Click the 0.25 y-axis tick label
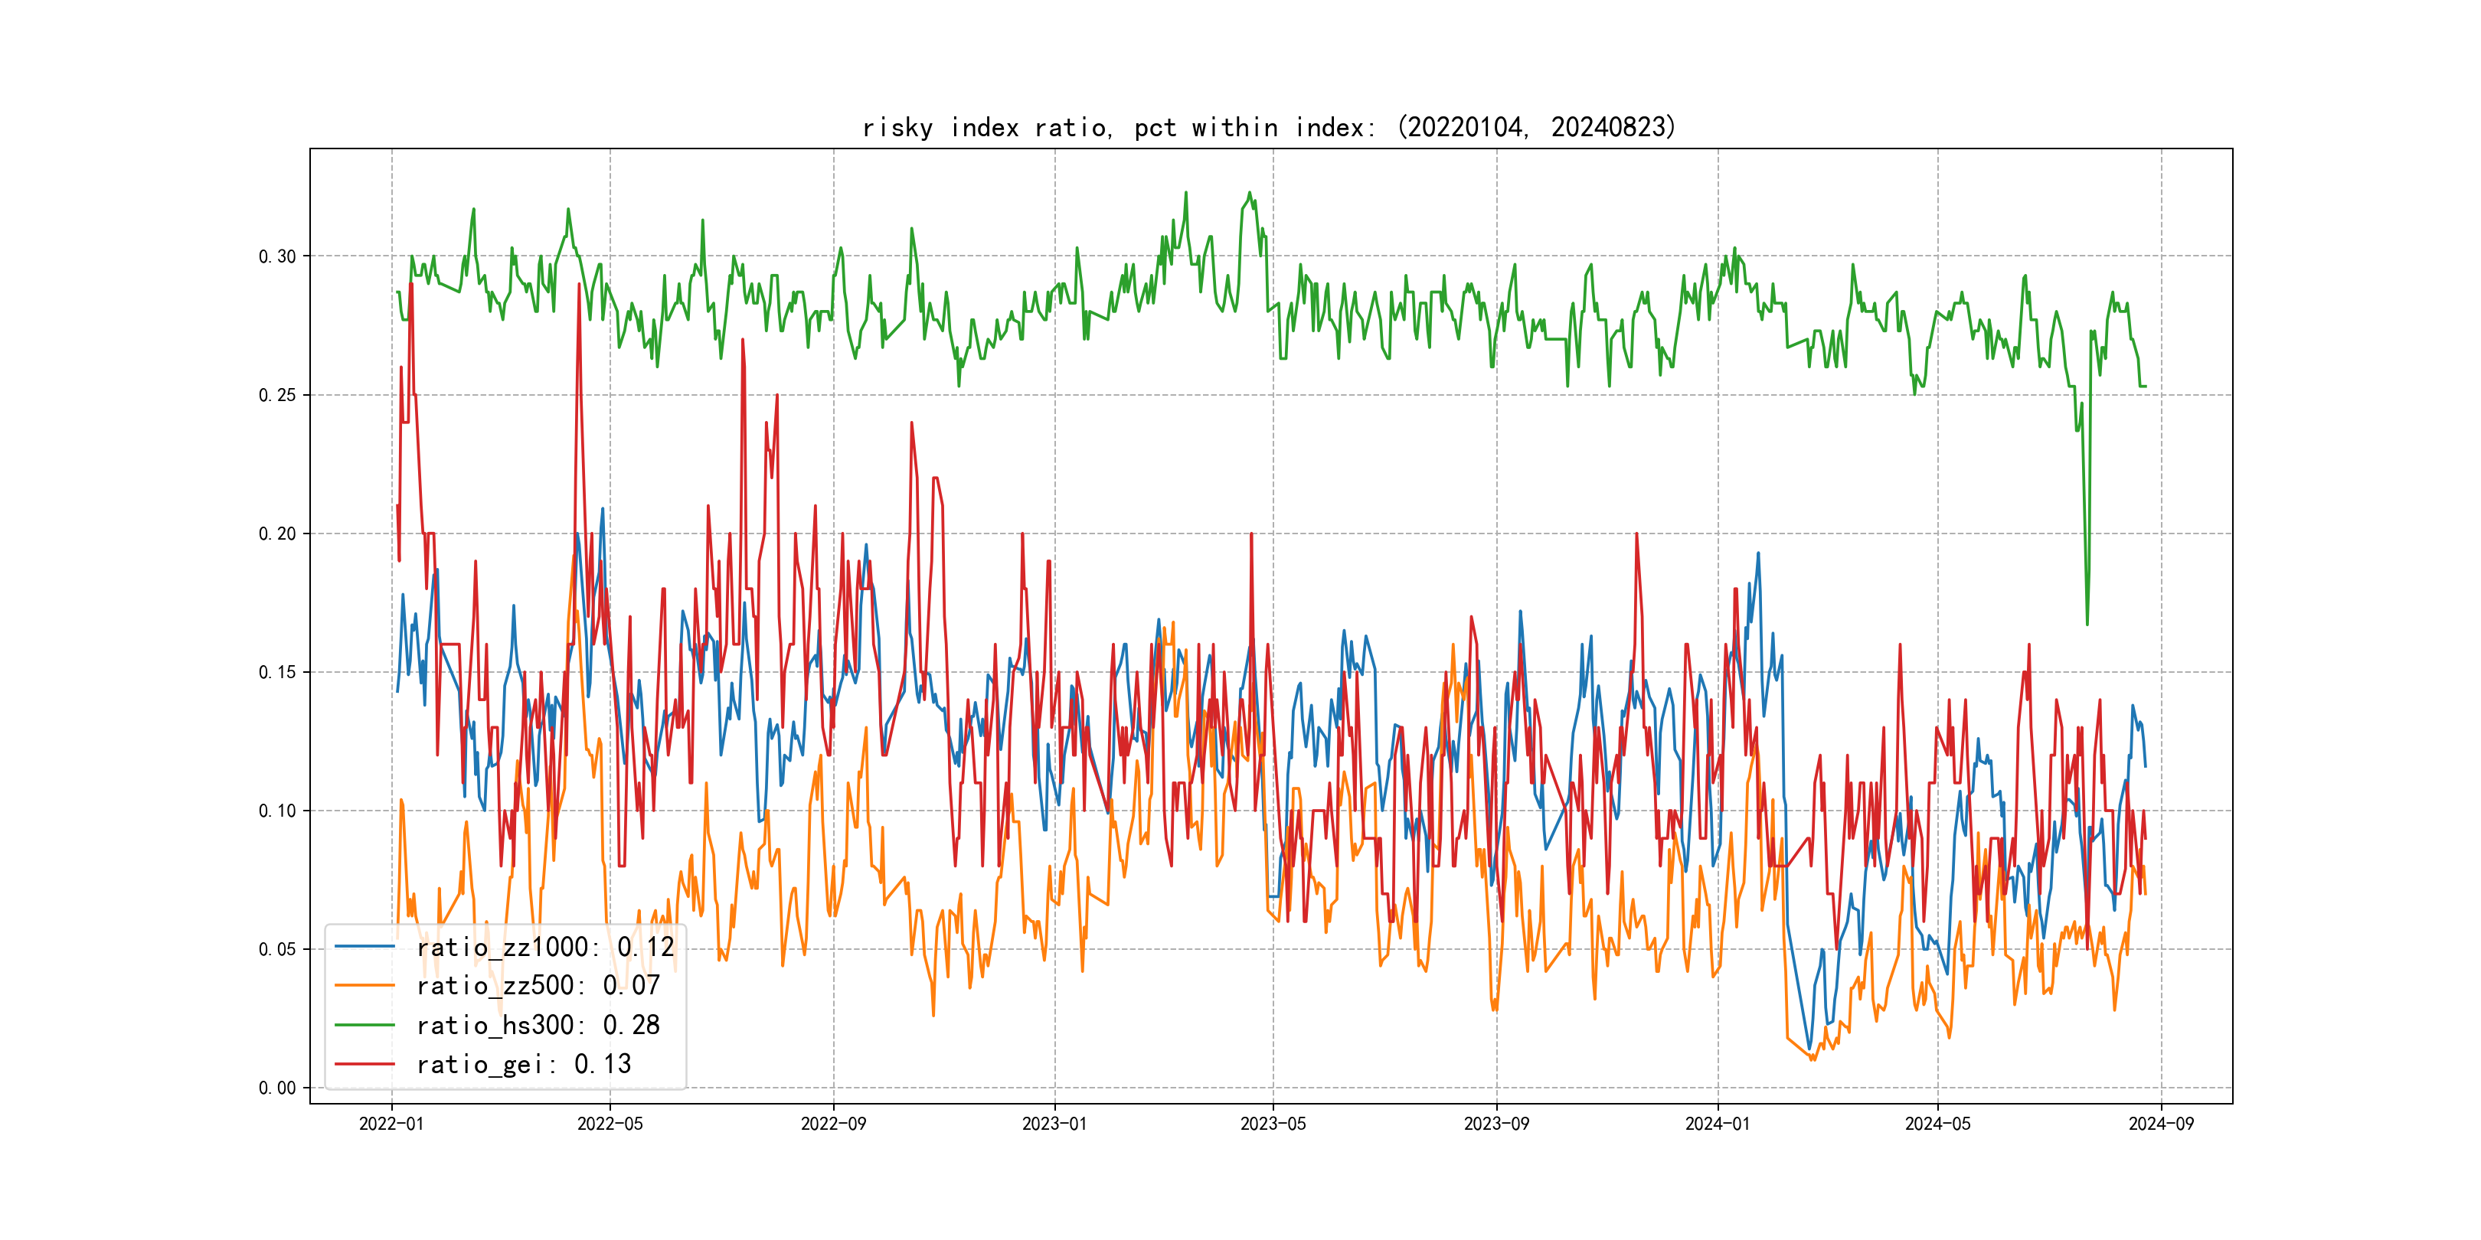The width and height of the screenshot is (2481, 1240). pyautogui.click(x=276, y=395)
